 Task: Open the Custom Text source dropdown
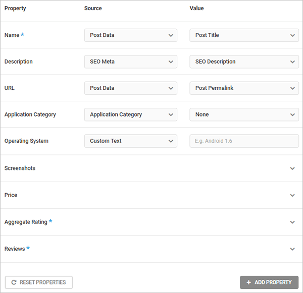click(131, 141)
